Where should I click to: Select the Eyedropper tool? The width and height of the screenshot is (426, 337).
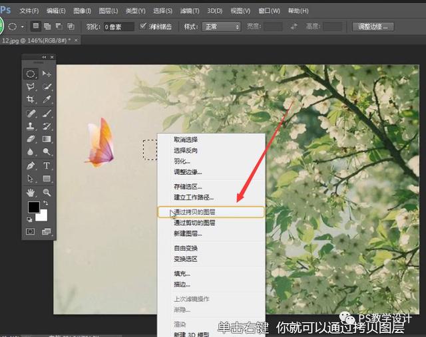pos(47,100)
